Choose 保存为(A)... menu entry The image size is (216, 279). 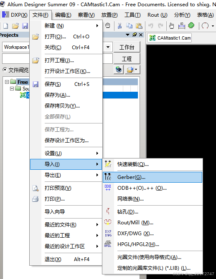coord(66,95)
